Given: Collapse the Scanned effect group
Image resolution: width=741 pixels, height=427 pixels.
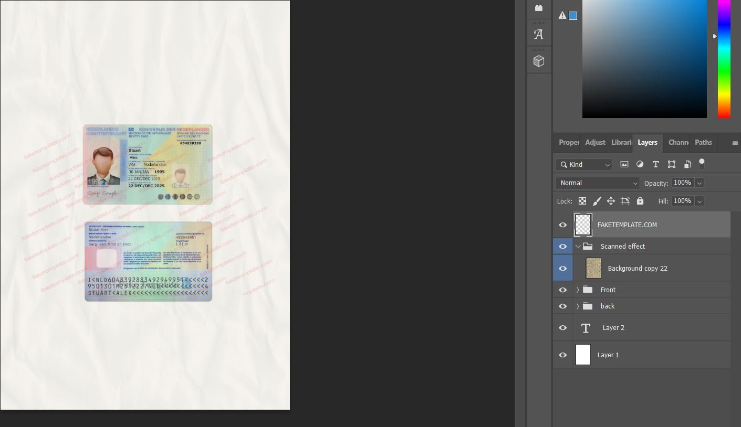Looking at the screenshot, I should click(578, 246).
